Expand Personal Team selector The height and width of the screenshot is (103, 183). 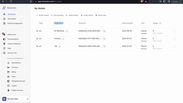[15, 99]
